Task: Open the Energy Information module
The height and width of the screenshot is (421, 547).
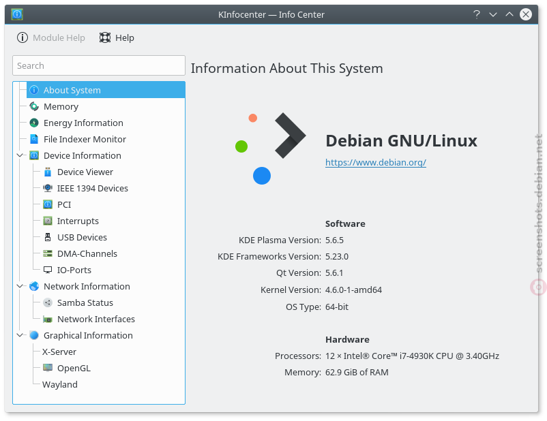Action: [83, 123]
